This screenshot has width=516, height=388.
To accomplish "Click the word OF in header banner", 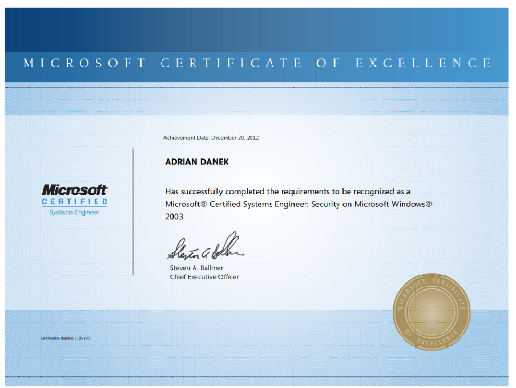I will (328, 63).
